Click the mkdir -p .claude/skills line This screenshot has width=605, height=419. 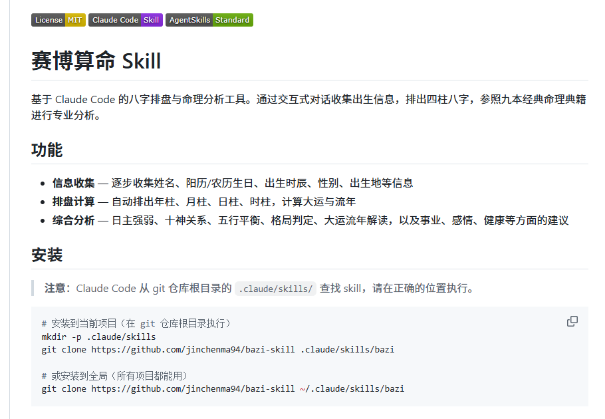coord(98,337)
